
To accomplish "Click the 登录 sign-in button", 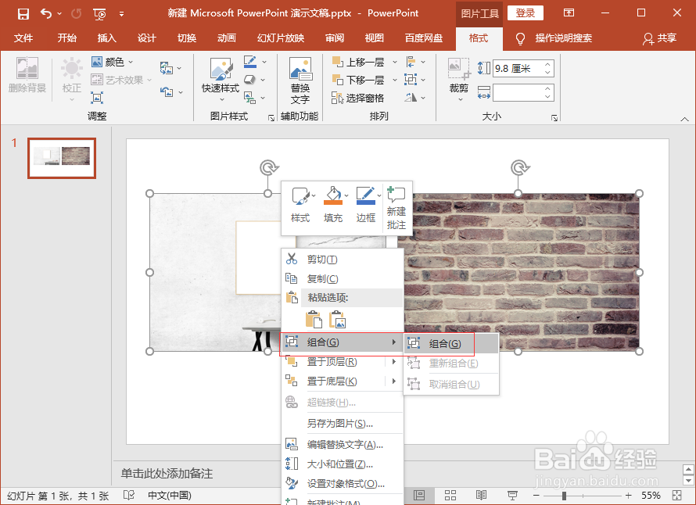I will [x=525, y=13].
